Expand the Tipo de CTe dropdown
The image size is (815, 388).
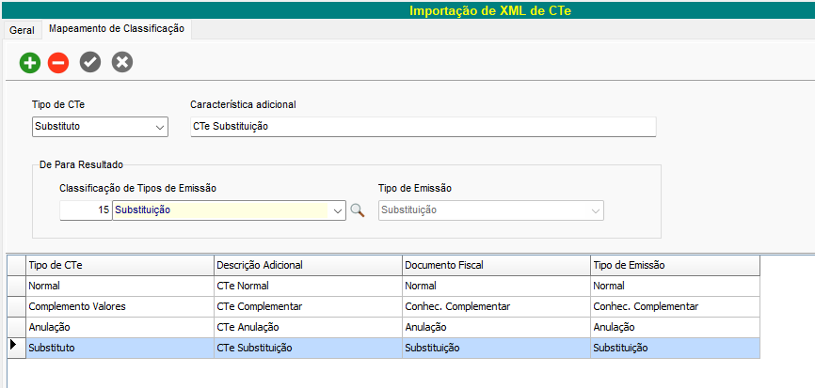point(159,127)
